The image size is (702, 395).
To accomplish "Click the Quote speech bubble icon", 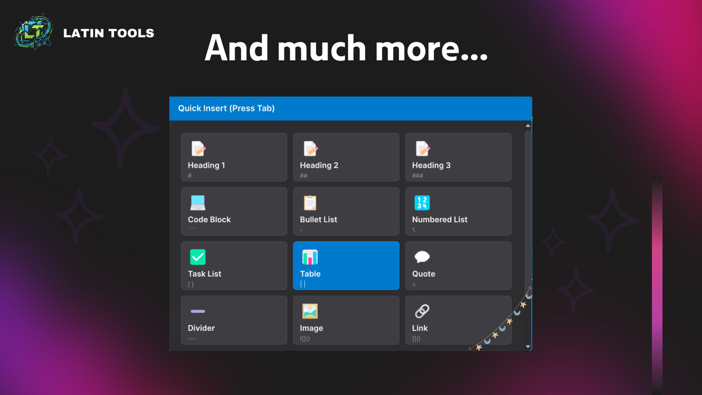I will tap(422, 257).
